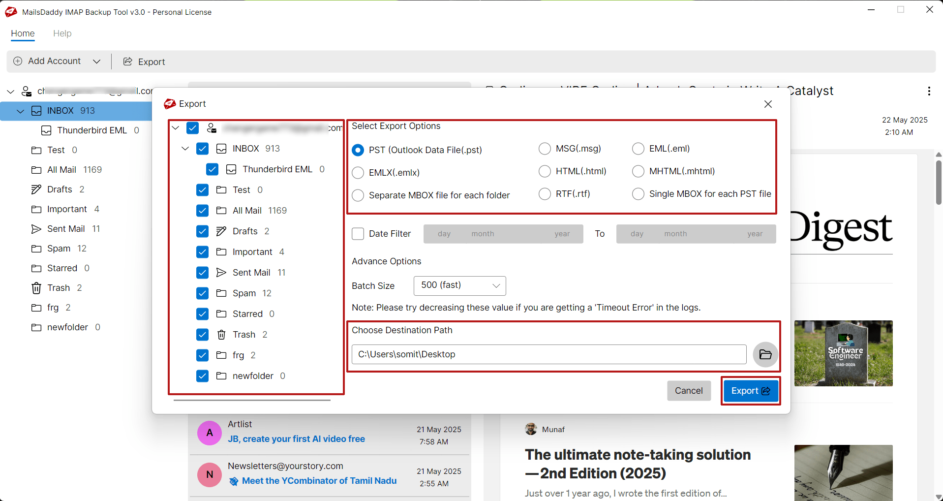Expand the Add Account dropdown arrow
943x501 pixels.
coord(97,62)
